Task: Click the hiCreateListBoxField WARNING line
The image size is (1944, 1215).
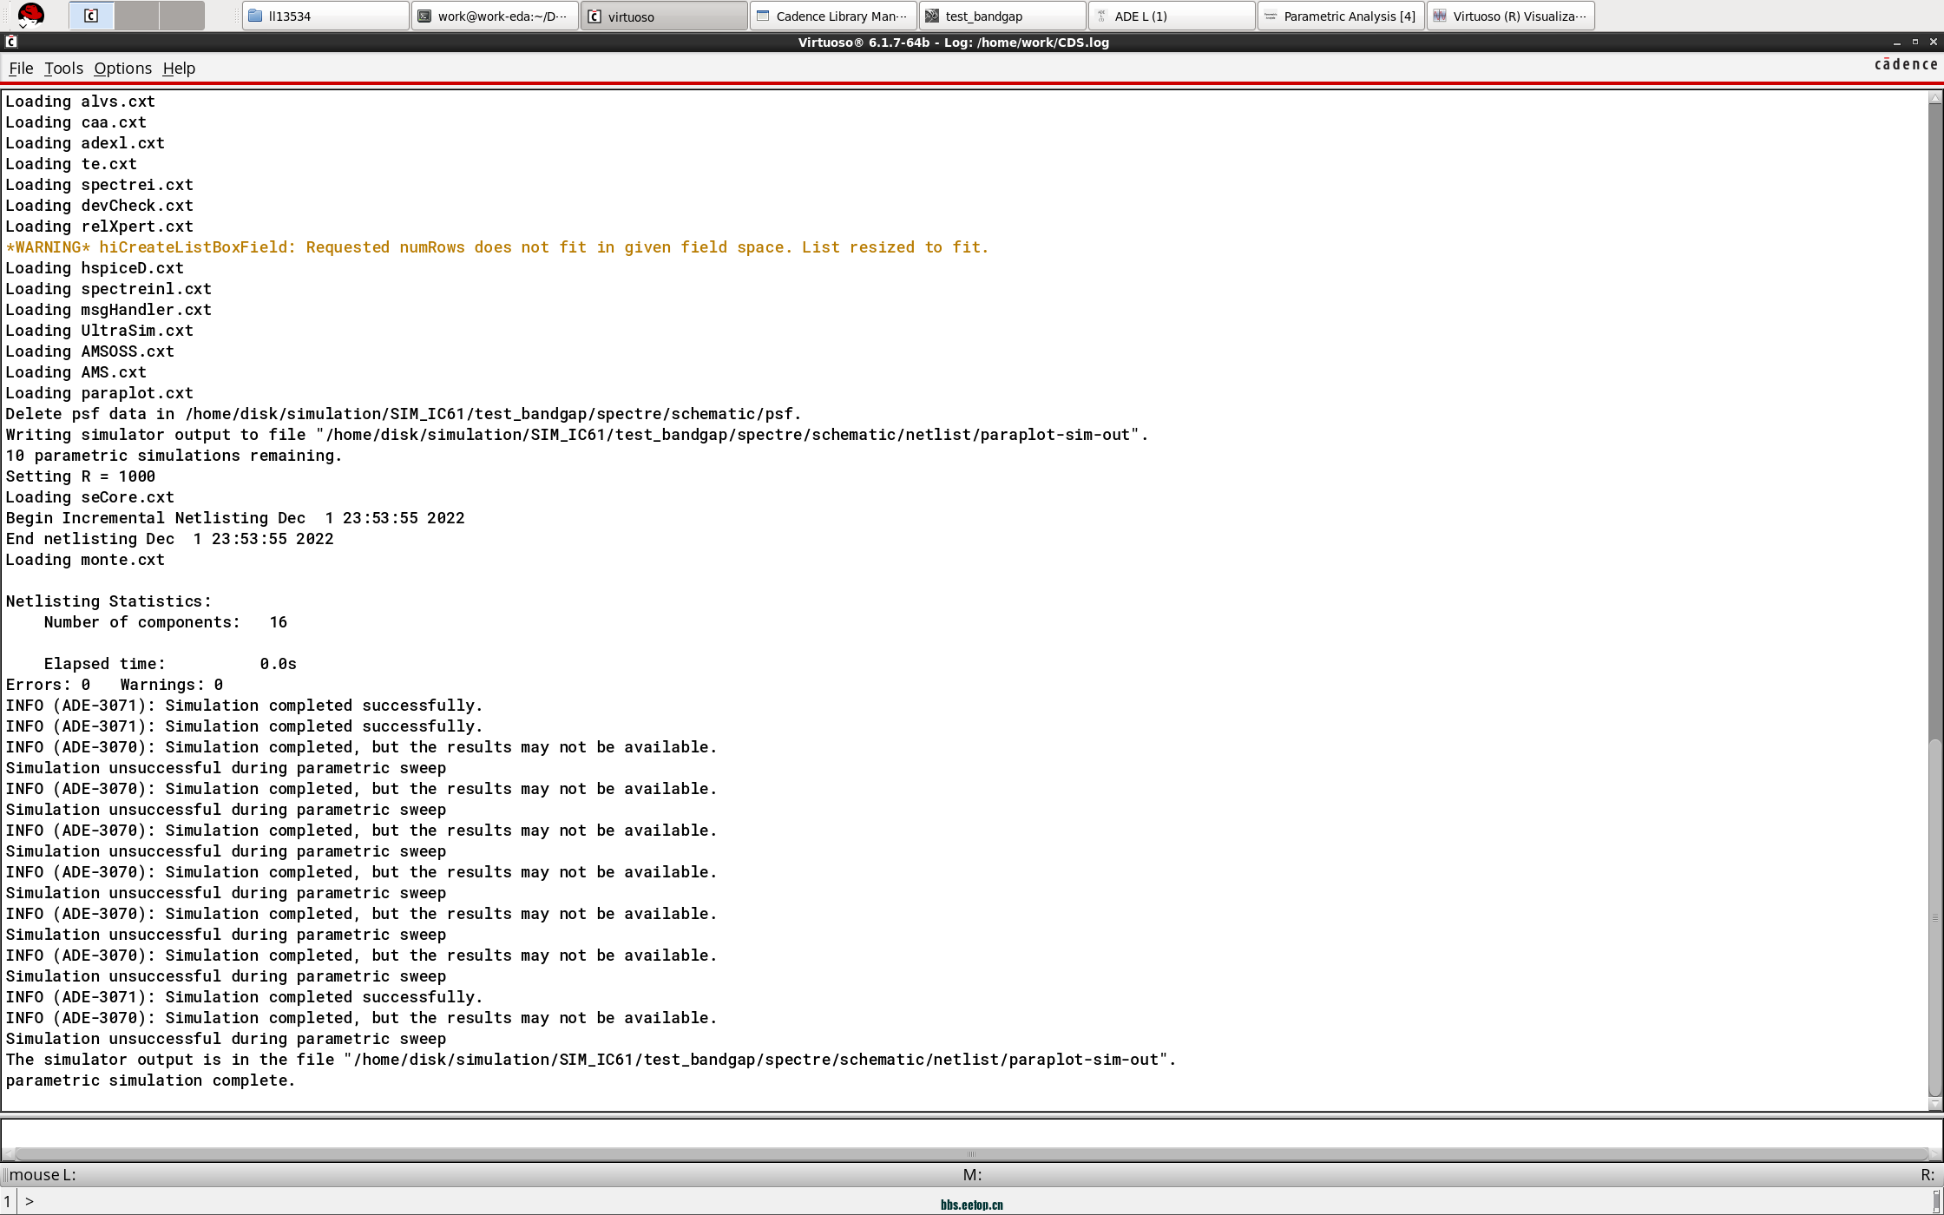Action: tap(496, 247)
